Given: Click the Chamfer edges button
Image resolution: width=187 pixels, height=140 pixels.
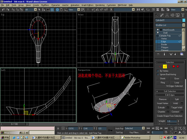Looking at the screenshot, I should (x=161, y=112).
